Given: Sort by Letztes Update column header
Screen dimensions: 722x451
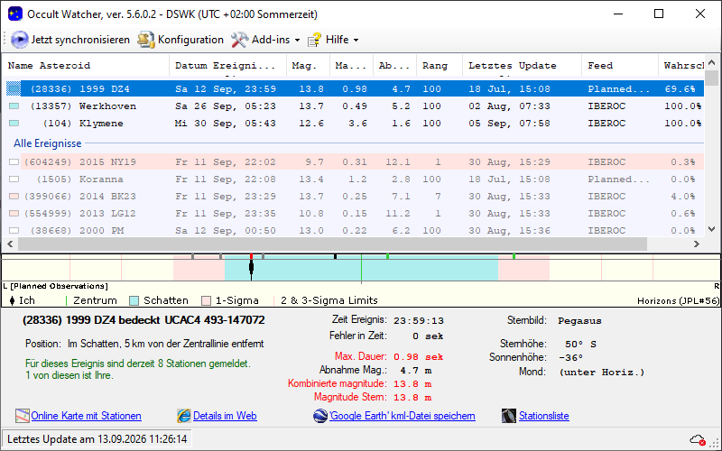Looking at the screenshot, I should tap(523, 65).
